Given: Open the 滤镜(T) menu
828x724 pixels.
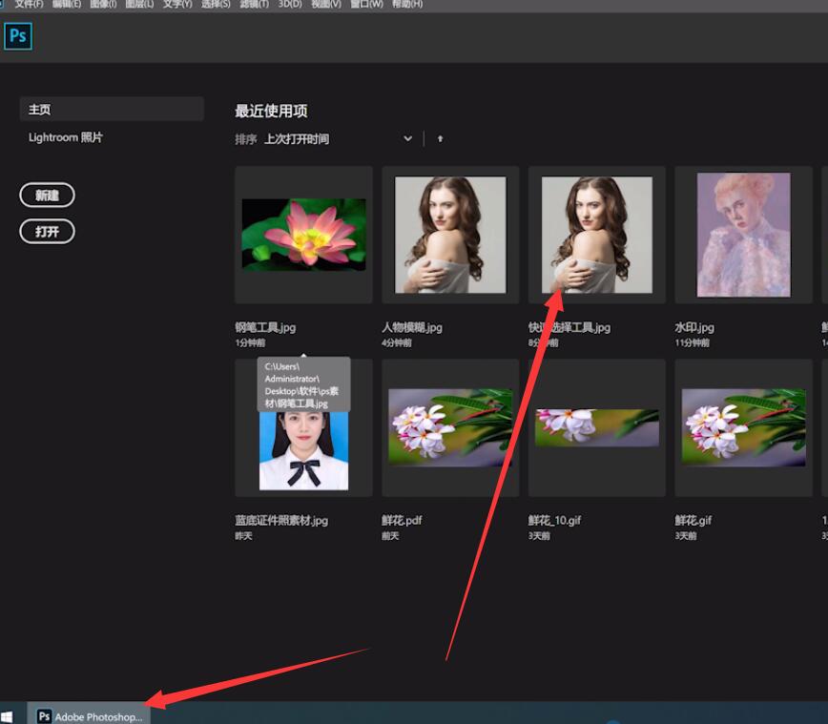Looking at the screenshot, I should point(254,4).
